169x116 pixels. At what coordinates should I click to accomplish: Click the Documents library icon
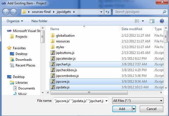coord(15,88)
